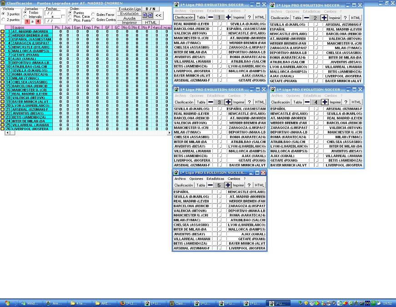The height and width of the screenshot is (307, 396).
Task: Click Clasificación button in jornada 1 window
Action: (184, 17)
